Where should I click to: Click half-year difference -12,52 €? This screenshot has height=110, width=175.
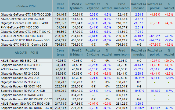click(155, 36)
